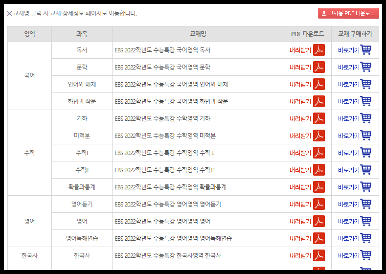
Task: Click cart icon for 국어영역 독서
Action: click(365, 49)
